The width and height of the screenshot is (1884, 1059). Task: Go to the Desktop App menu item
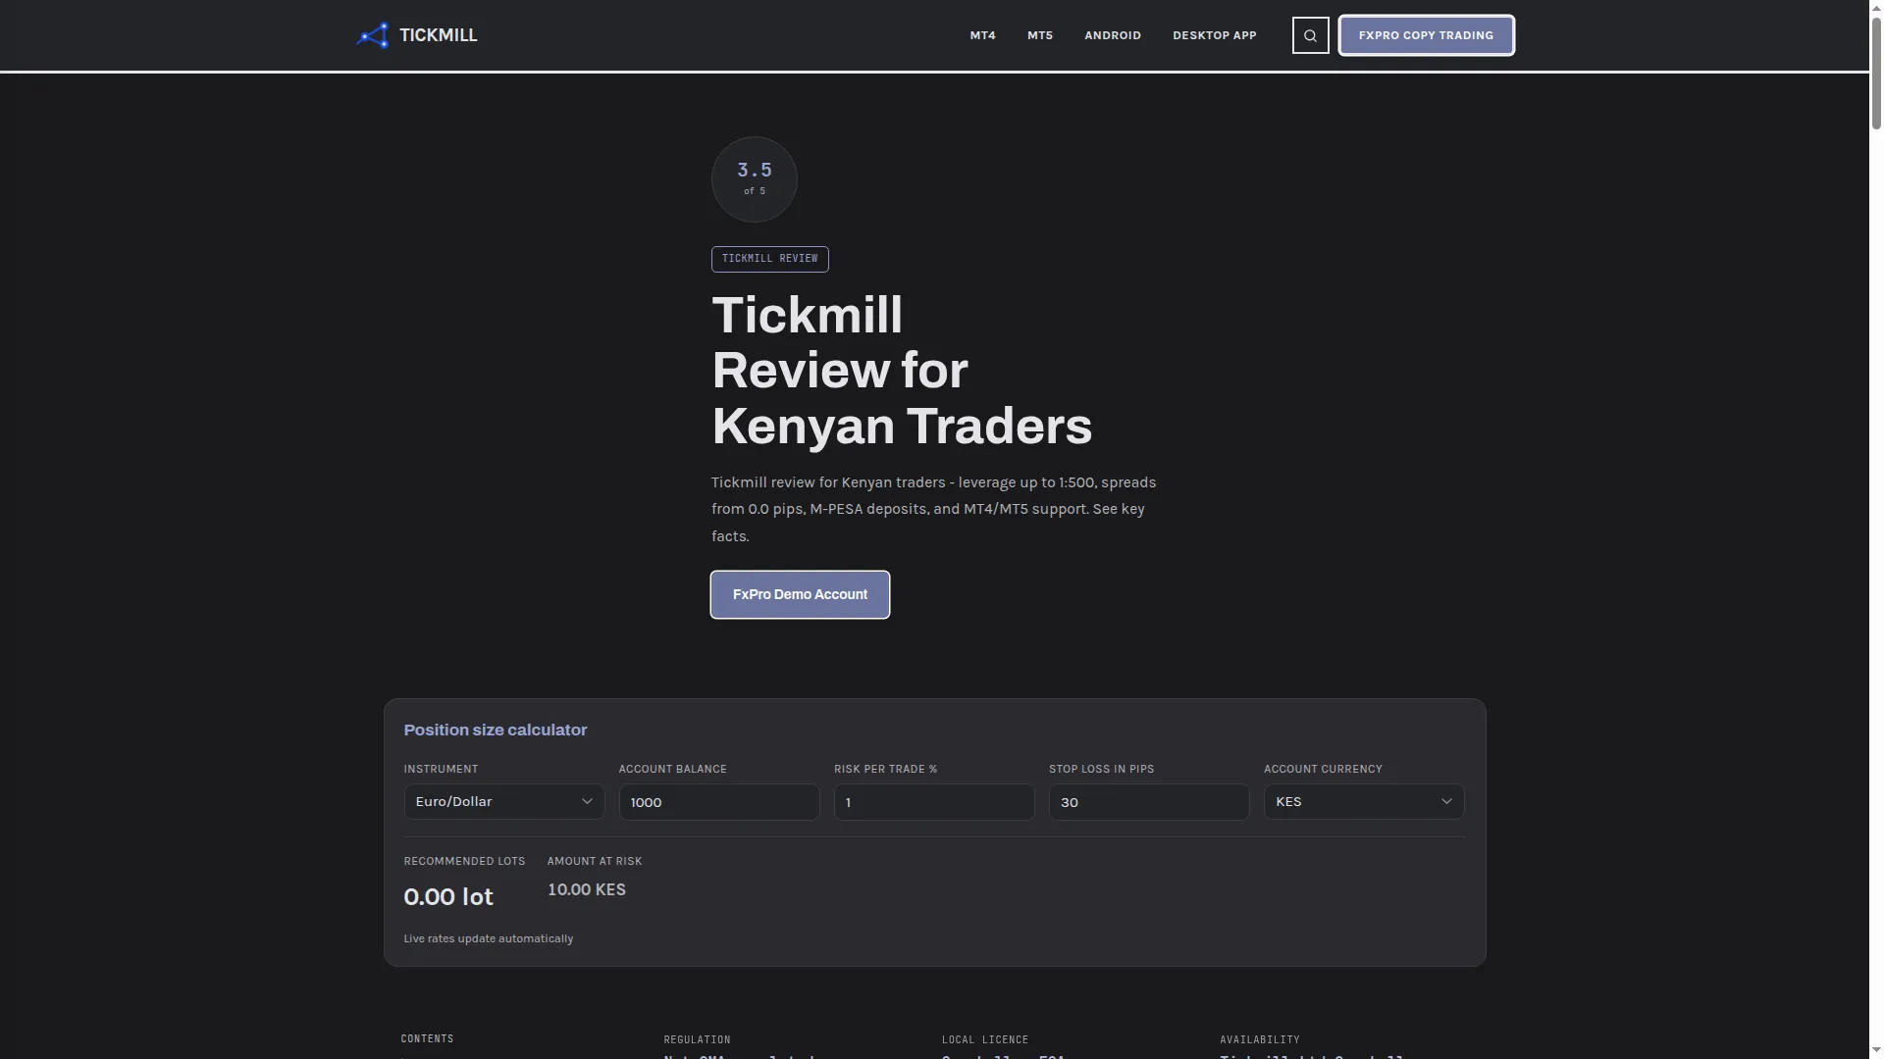point(1214,35)
